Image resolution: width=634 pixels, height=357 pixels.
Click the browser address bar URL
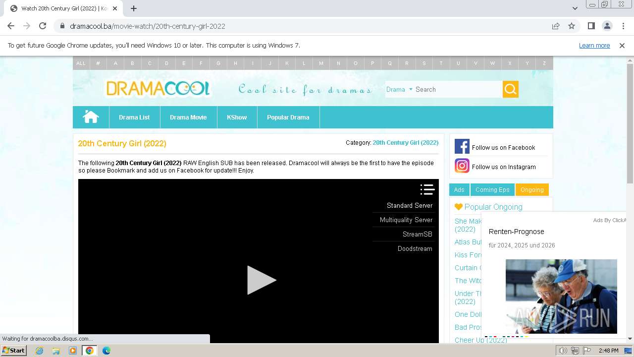[x=148, y=26]
